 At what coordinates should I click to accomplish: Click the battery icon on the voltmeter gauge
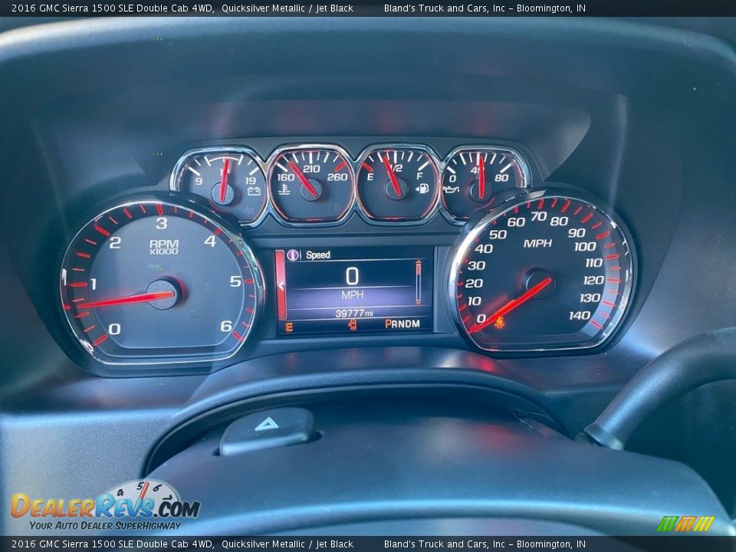pos(254,191)
